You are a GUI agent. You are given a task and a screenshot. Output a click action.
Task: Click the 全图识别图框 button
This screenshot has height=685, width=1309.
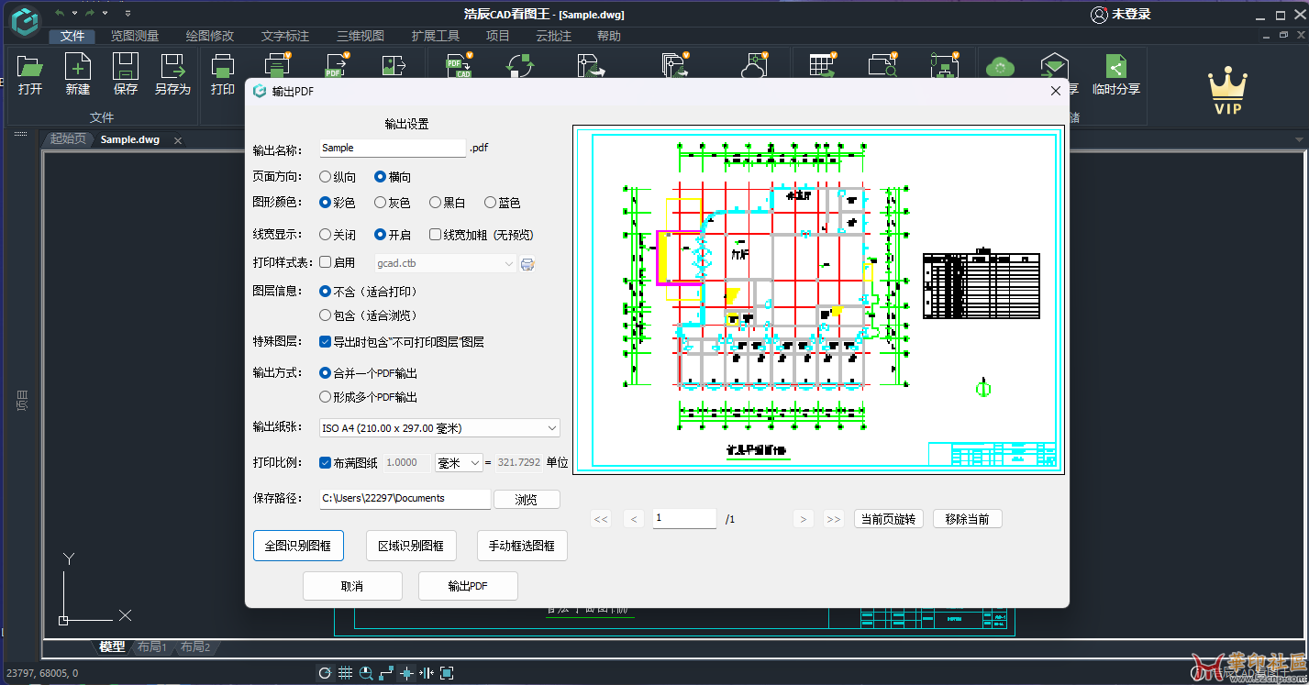click(x=298, y=546)
